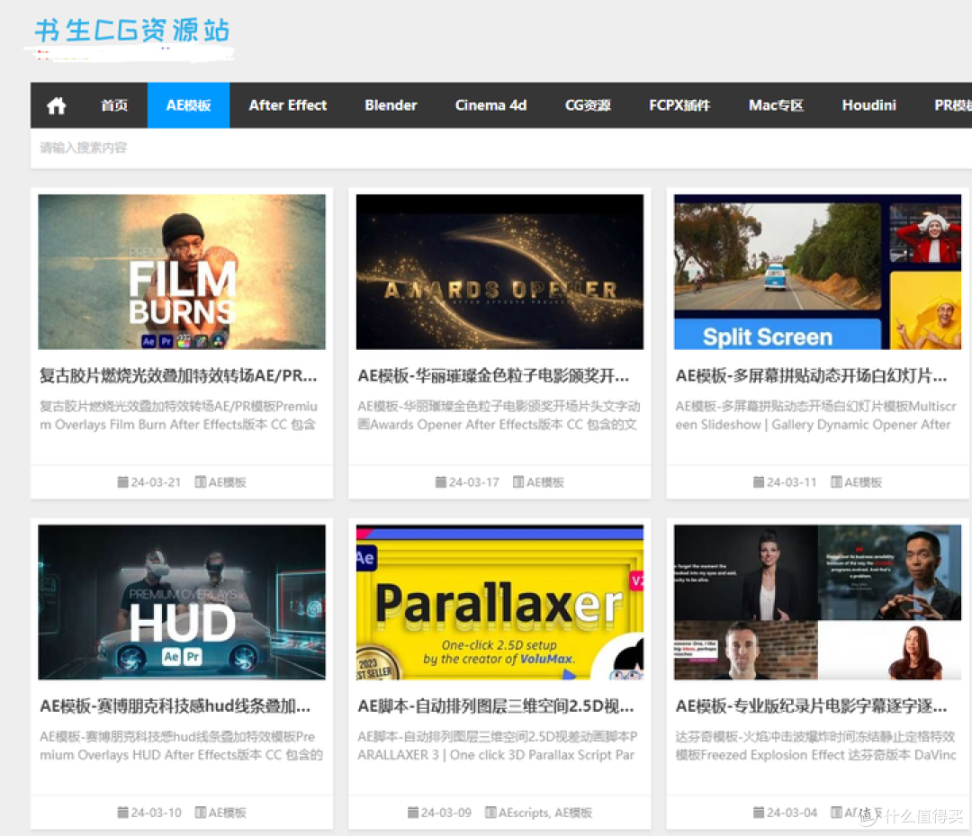Click category icon in Split Screen card footer

(836, 481)
